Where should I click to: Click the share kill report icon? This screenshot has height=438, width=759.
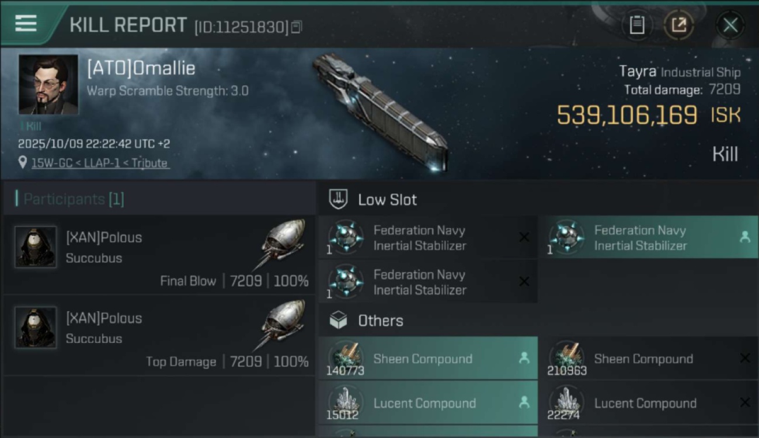pos(678,25)
